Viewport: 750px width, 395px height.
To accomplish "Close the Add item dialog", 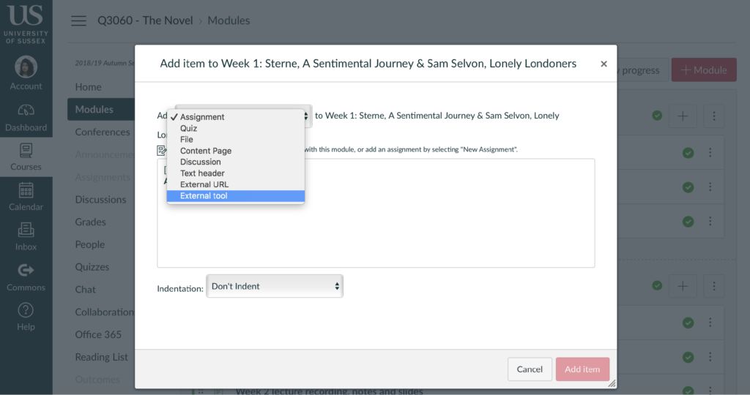I will [x=604, y=64].
